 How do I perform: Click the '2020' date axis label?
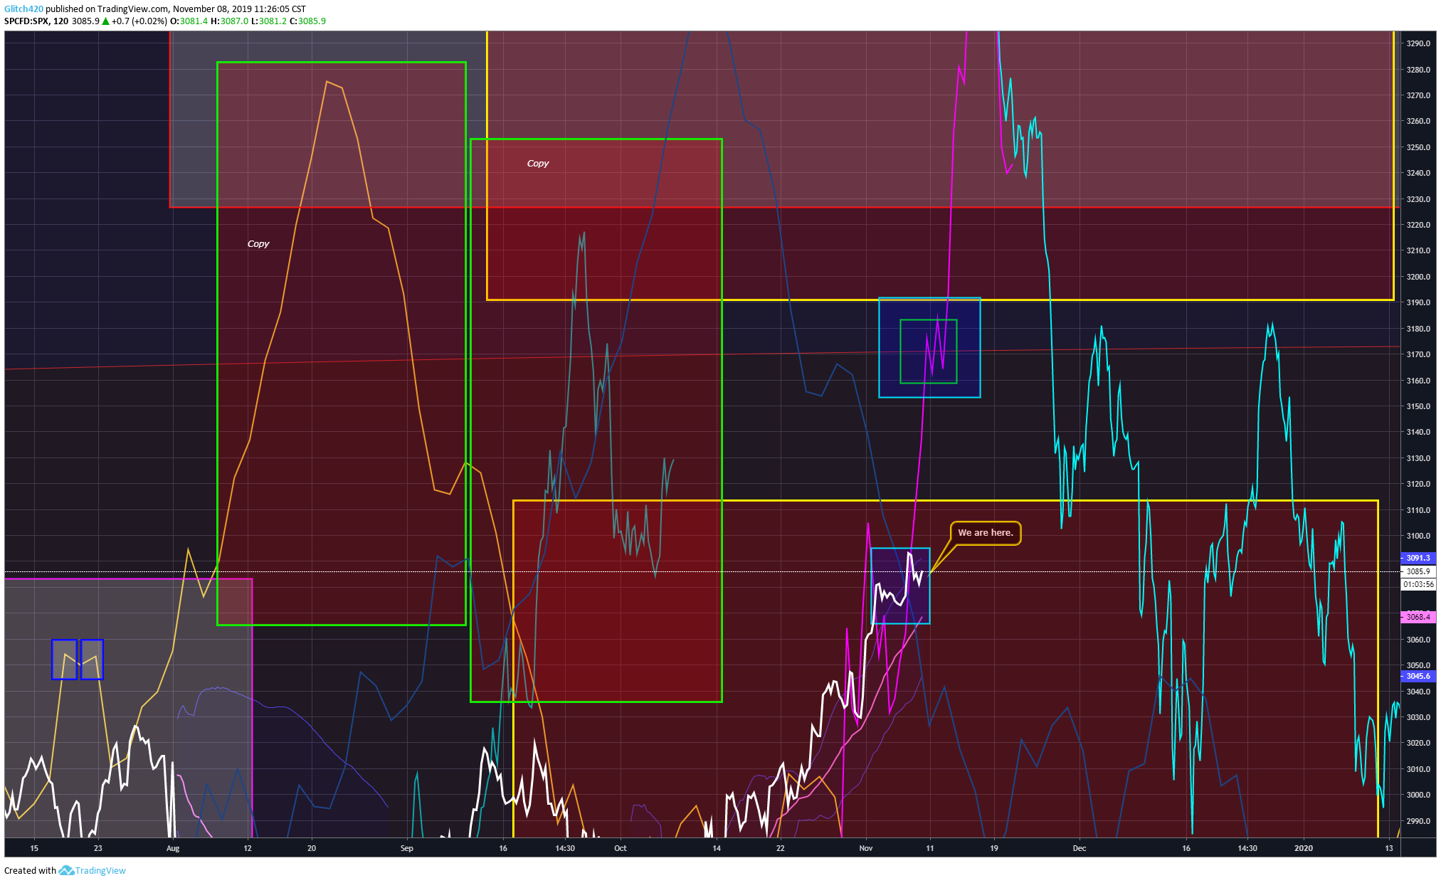1304,848
